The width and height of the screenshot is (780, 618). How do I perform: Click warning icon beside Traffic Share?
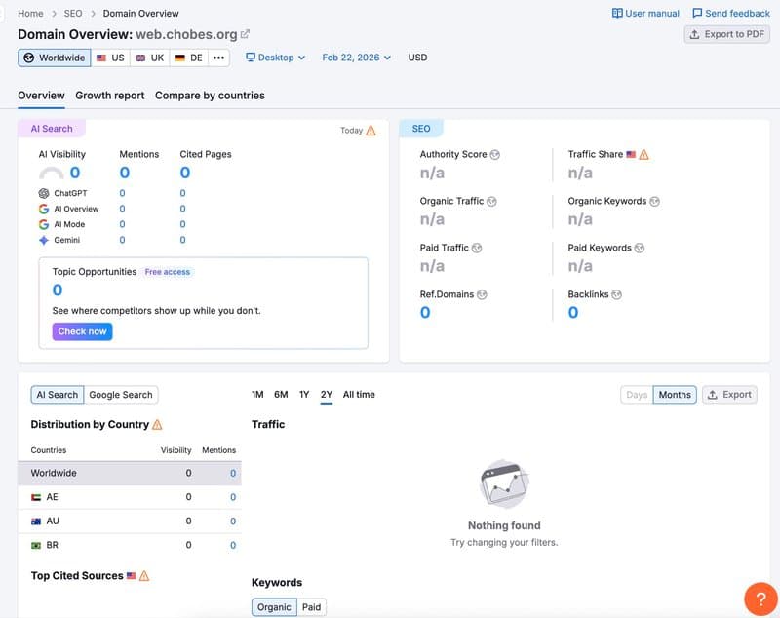pos(643,155)
